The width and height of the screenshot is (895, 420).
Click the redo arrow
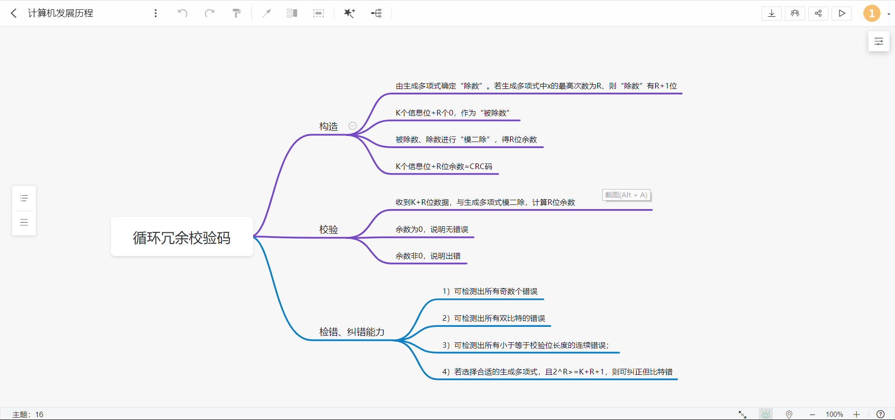point(210,13)
